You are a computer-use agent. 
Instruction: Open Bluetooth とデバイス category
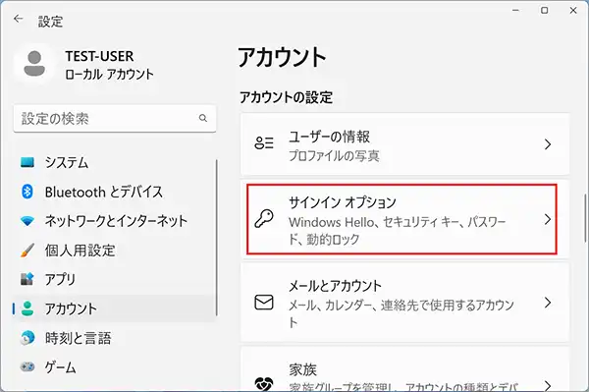coord(115,192)
